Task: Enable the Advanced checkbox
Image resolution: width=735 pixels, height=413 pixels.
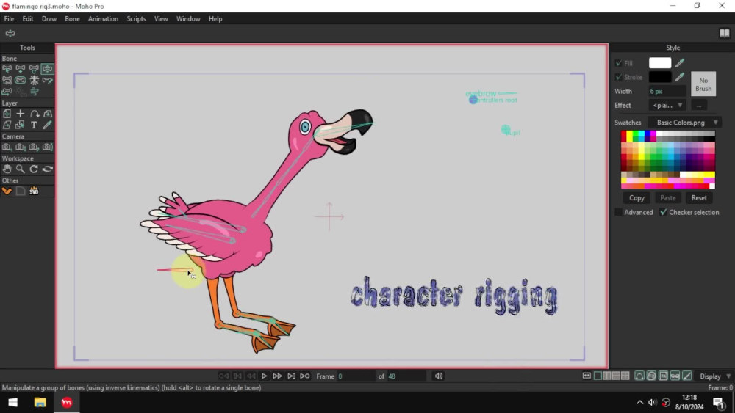Action: point(618,212)
